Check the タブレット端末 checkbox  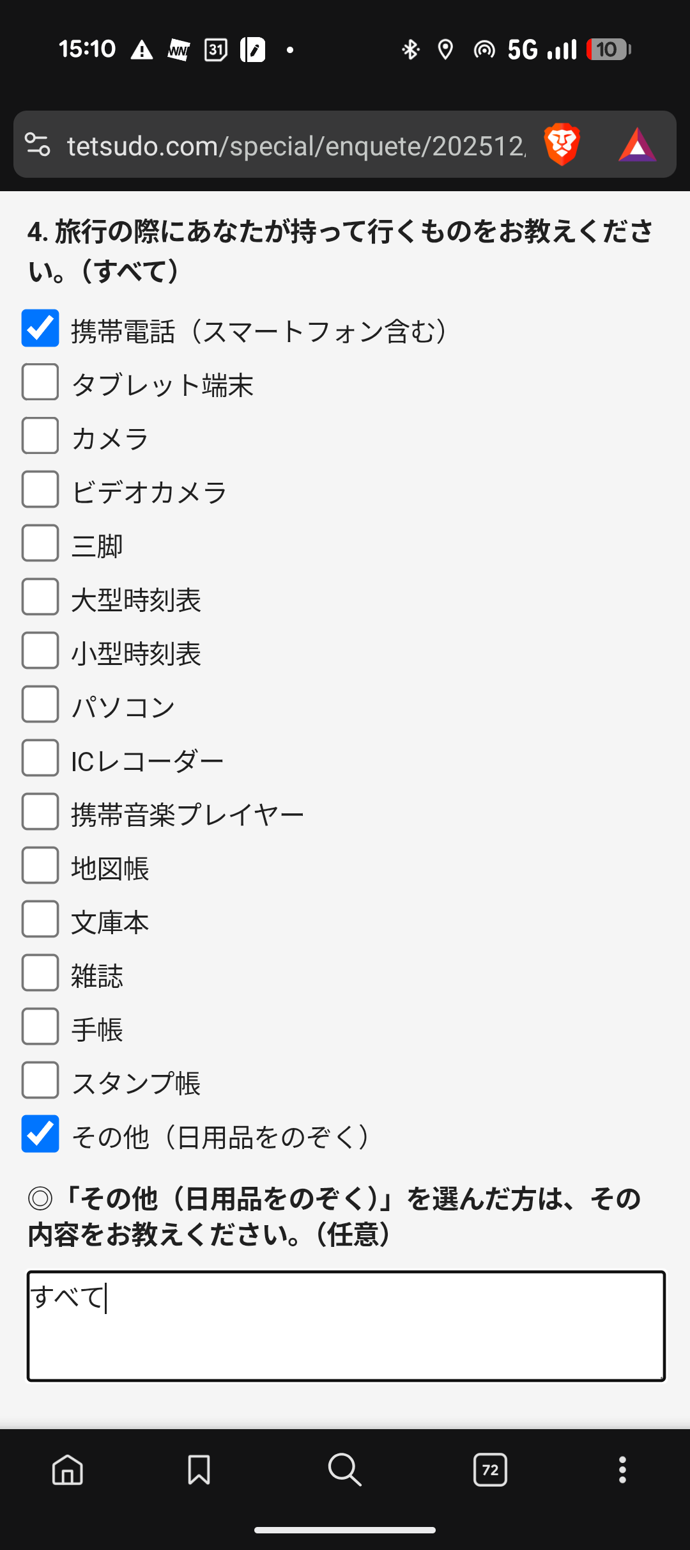click(40, 382)
